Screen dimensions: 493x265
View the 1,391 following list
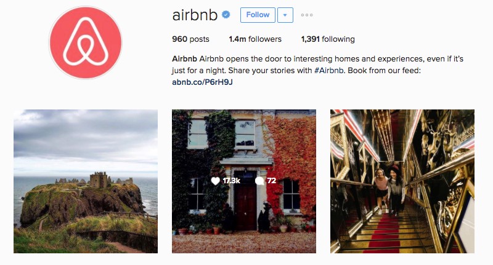(x=328, y=39)
